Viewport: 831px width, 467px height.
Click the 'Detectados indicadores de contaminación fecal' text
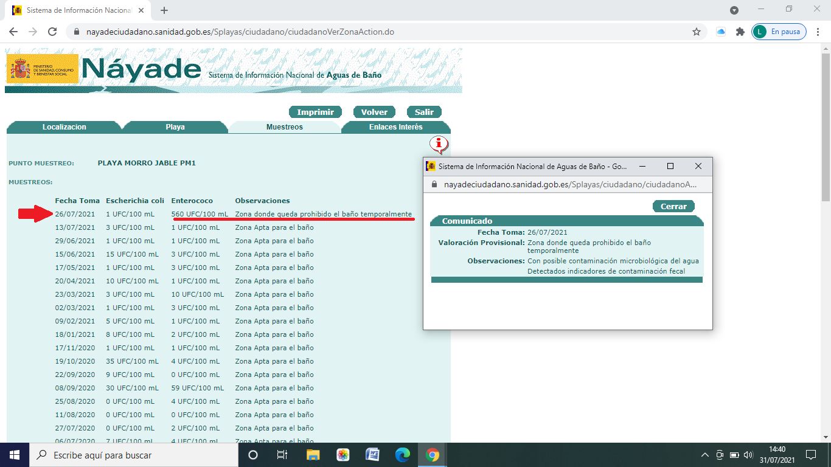pyautogui.click(x=606, y=271)
